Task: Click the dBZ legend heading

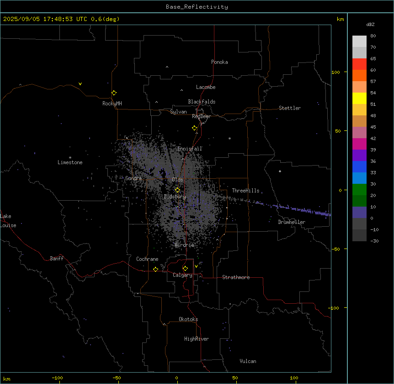Action: pos(370,24)
